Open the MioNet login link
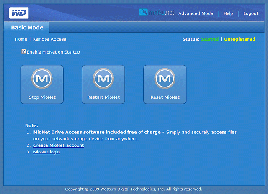The height and width of the screenshot is (194, 268). [x=46, y=152]
